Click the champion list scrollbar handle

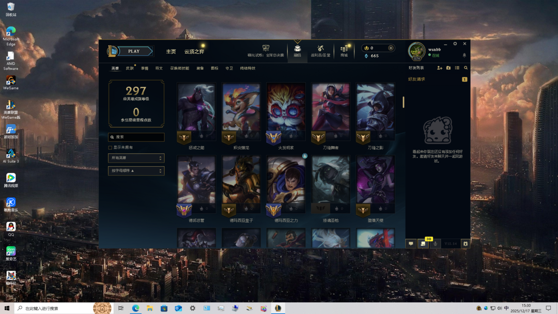404,102
